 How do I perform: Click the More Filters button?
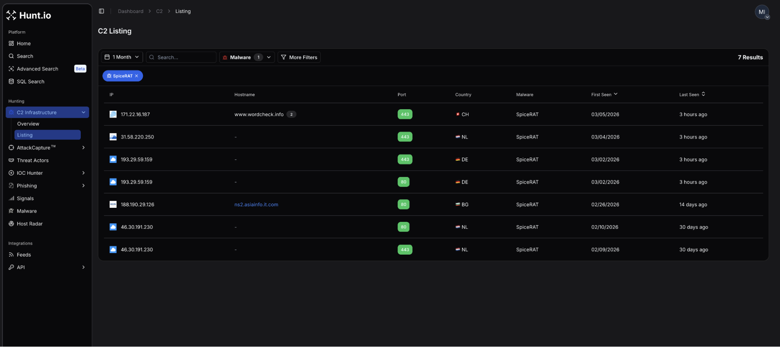[x=299, y=57]
